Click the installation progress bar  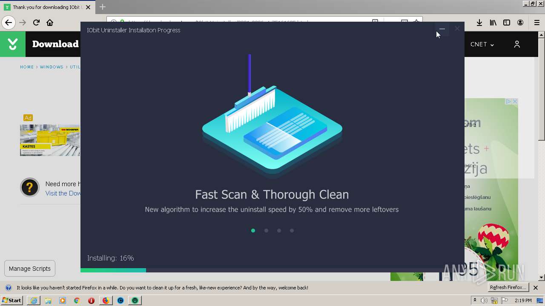272,270
